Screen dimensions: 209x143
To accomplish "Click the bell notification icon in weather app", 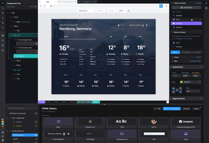I will click(119, 25).
